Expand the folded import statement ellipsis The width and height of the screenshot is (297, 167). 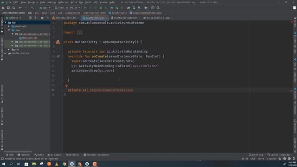click(80, 32)
